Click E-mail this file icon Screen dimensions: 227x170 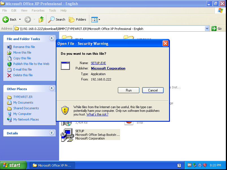click(9, 69)
